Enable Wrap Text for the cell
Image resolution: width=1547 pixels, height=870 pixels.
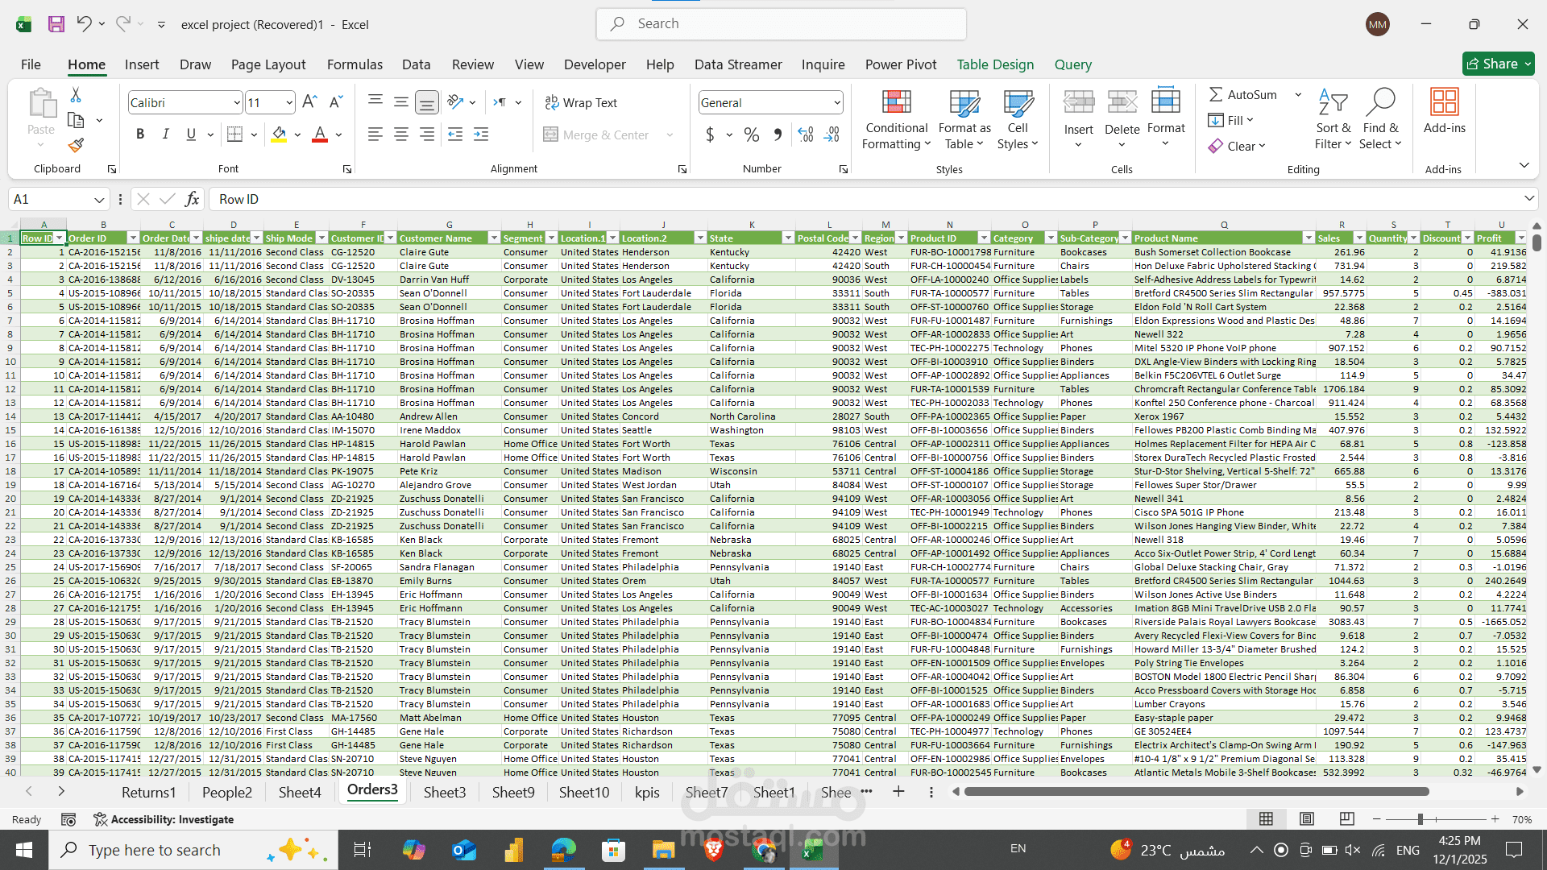point(581,102)
